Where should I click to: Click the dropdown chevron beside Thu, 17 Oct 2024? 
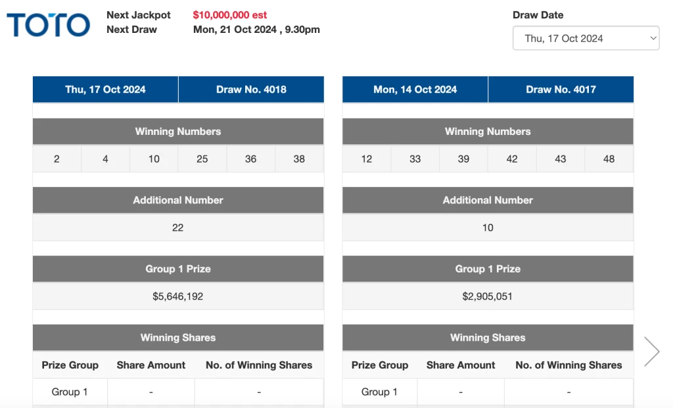coord(653,38)
